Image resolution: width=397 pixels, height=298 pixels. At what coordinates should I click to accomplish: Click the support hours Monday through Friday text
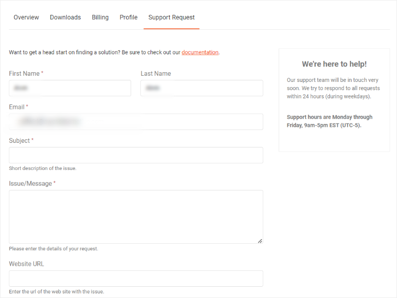(329, 121)
